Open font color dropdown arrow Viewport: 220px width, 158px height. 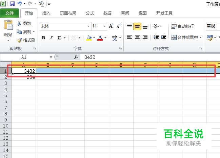[x=105, y=38]
